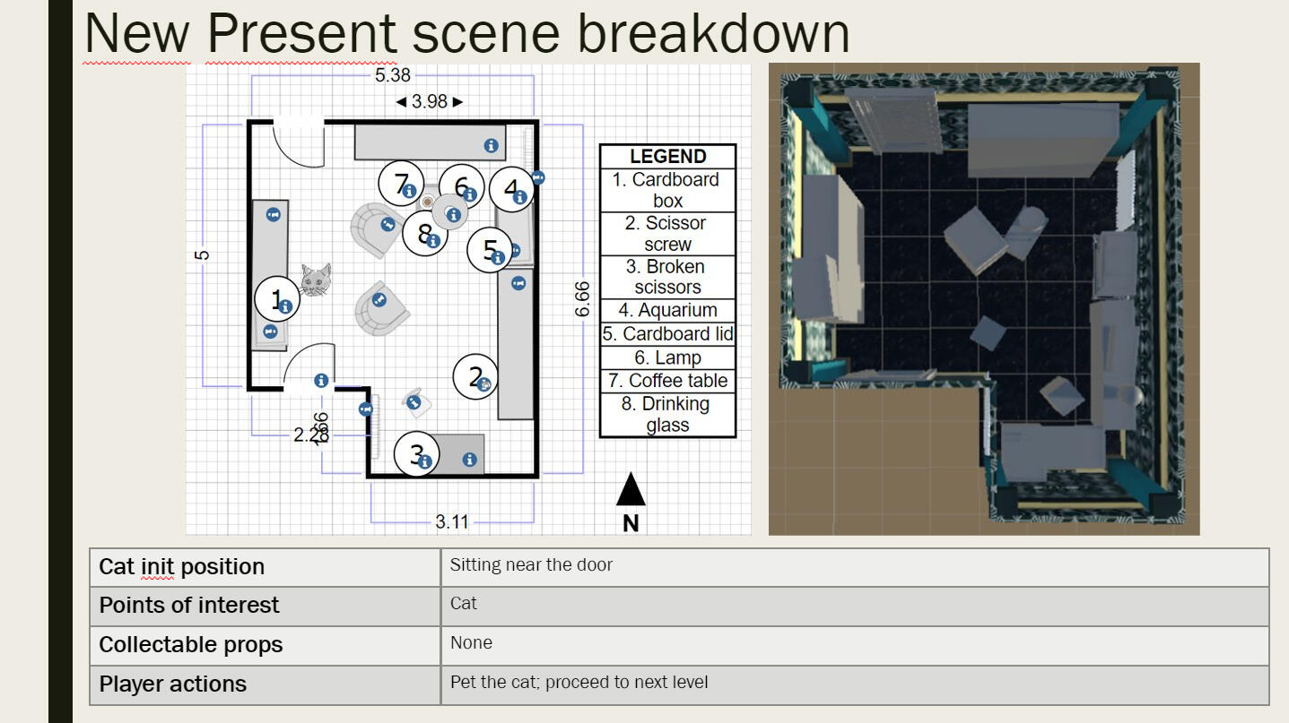This screenshot has width=1289, height=723.
Task: Select marker 4 for the aquarium
Action: (x=511, y=189)
